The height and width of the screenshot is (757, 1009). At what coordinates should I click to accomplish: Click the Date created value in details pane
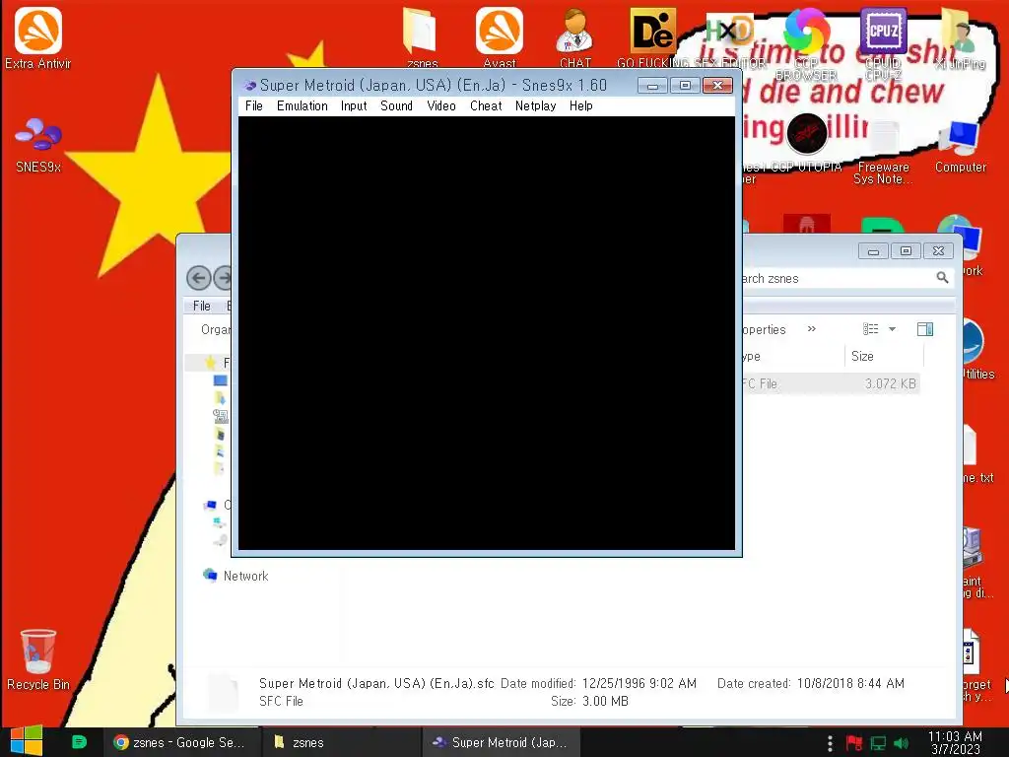click(x=850, y=683)
